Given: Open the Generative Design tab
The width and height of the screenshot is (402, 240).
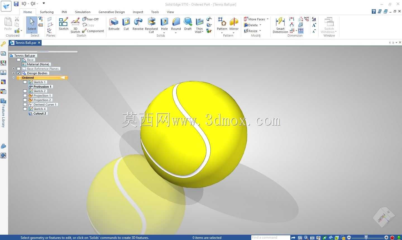Looking at the screenshot, I should click(x=112, y=12).
